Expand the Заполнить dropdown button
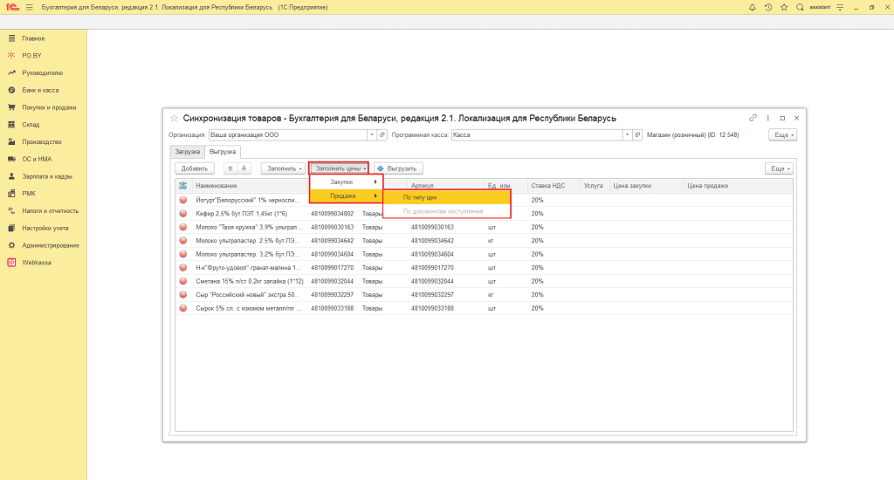The width and height of the screenshot is (894, 480). [x=284, y=168]
